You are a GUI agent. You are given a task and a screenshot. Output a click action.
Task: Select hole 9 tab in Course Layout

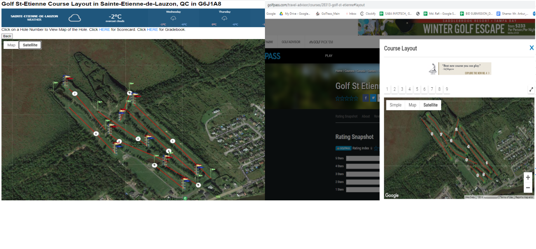tap(447, 89)
